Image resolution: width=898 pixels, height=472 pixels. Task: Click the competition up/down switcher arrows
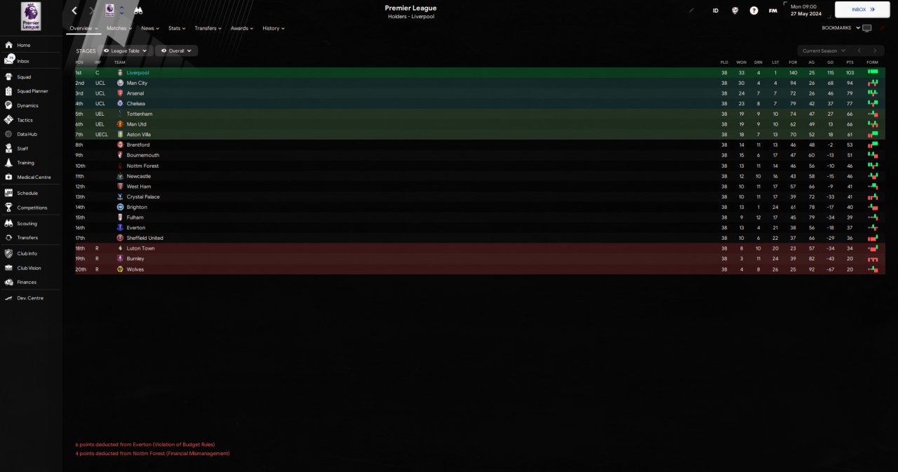122,11
